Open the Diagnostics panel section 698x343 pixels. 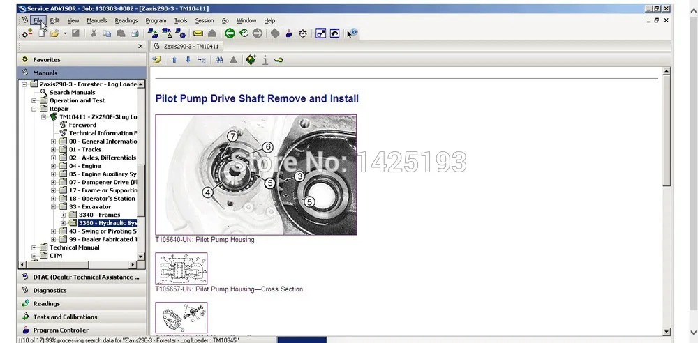pos(82,291)
